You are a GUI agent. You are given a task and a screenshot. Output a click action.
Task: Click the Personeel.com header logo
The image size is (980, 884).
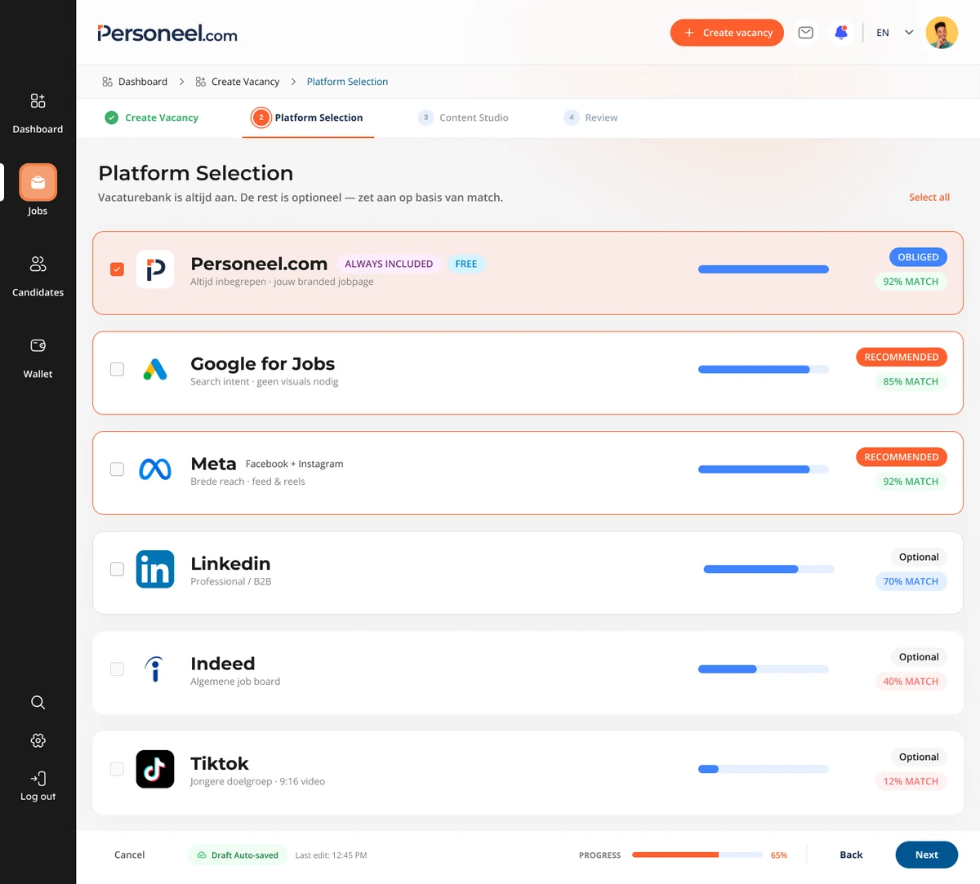click(x=167, y=33)
